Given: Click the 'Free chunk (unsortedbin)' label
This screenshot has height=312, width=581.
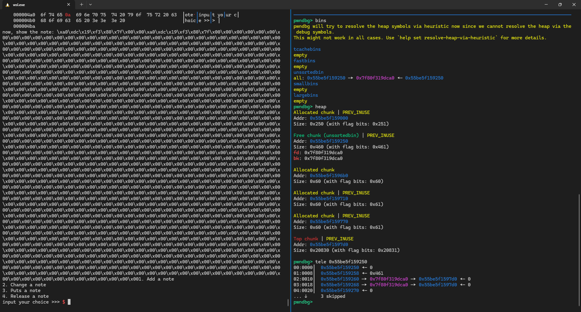Looking at the screenshot, I should coord(326,135).
